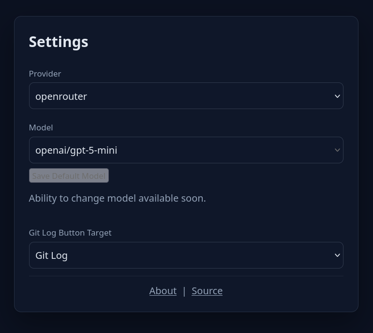Click the chevron arrow on the Provider select
The height and width of the screenshot is (333, 373).
337,96
